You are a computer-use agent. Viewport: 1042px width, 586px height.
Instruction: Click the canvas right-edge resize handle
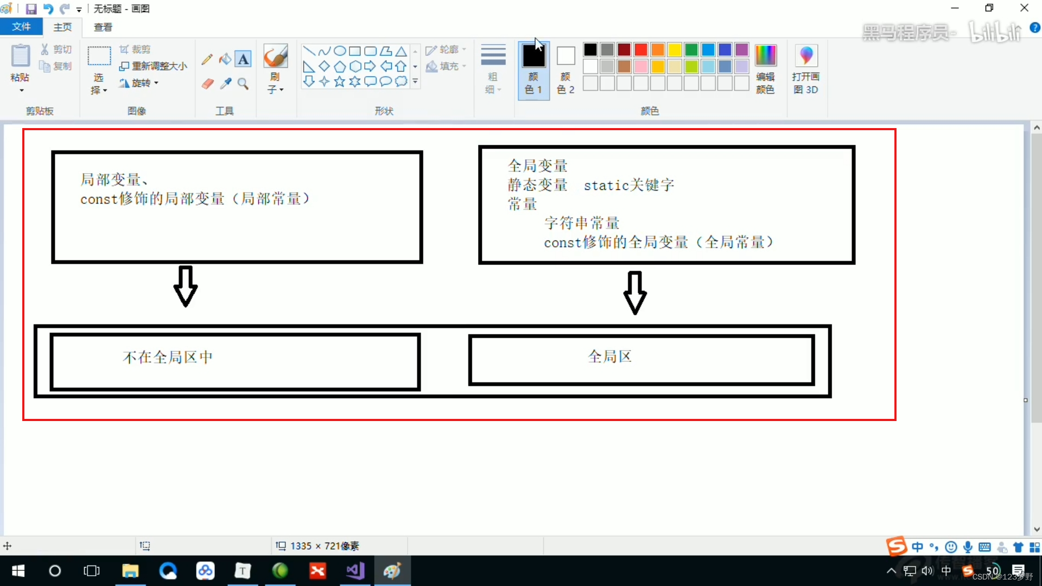(x=1026, y=400)
